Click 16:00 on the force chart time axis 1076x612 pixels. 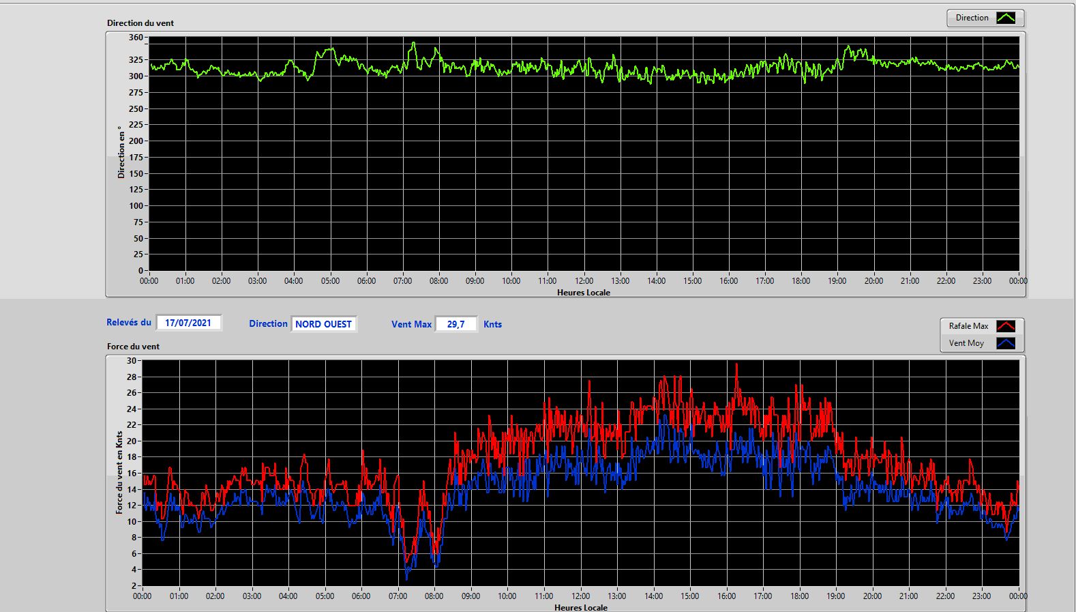pyautogui.click(x=726, y=596)
